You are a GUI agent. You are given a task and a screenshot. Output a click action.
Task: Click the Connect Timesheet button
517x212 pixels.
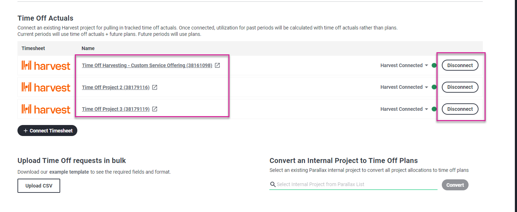point(47,131)
